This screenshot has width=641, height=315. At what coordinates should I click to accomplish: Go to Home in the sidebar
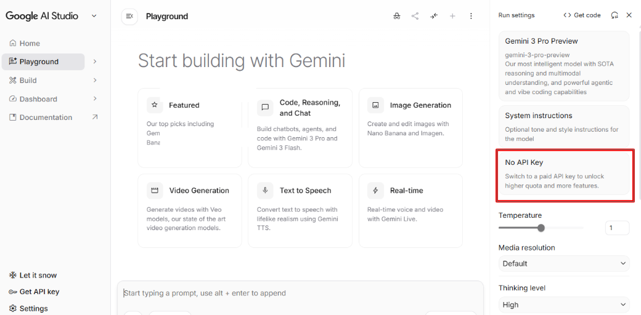[x=30, y=43]
